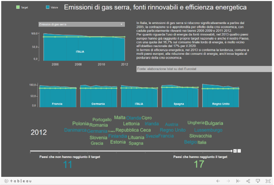Click the redo forward arrow icon
274x185 pixels.
[228, 181]
